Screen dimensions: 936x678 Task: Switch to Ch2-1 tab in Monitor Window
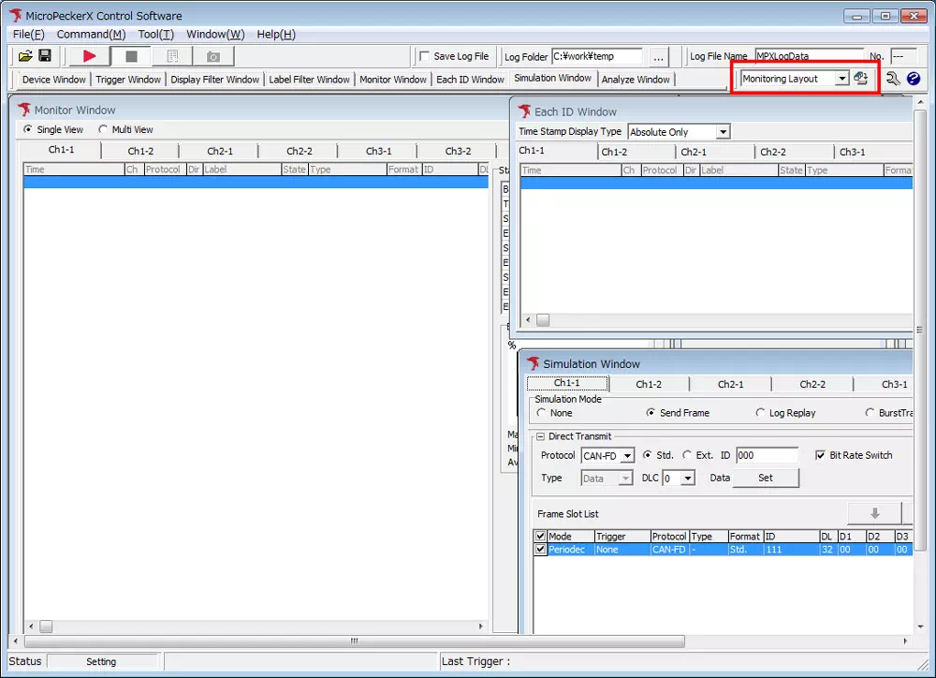220,151
